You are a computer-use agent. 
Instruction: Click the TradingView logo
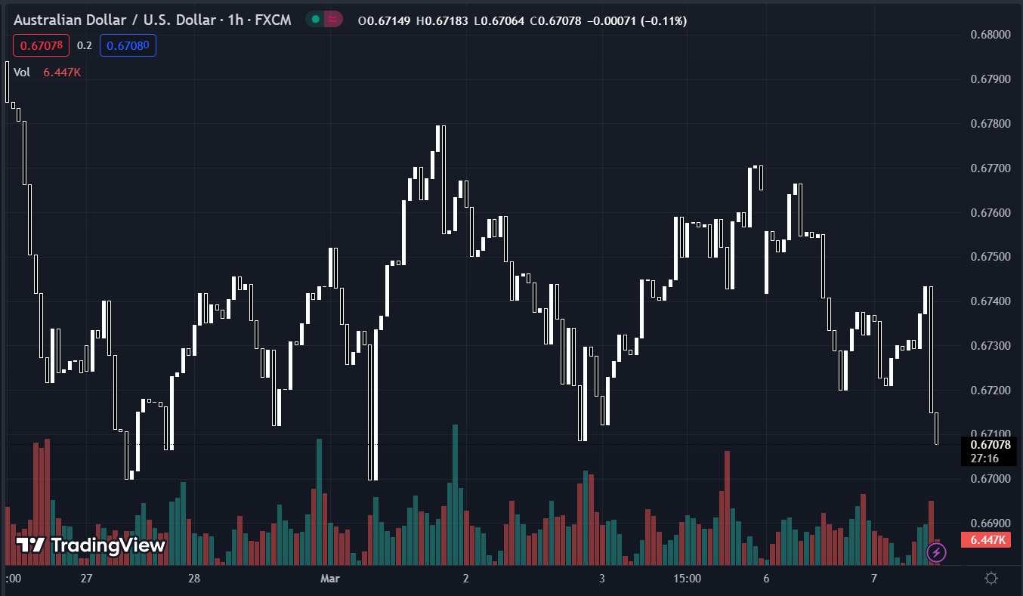pyautogui.click(x=91, y=545)
